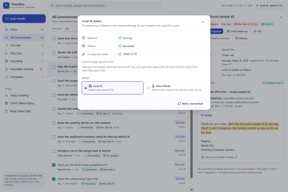Click the commitments list scrollbar thumb
The image size is (288, 192).
(x=192, y=144)
